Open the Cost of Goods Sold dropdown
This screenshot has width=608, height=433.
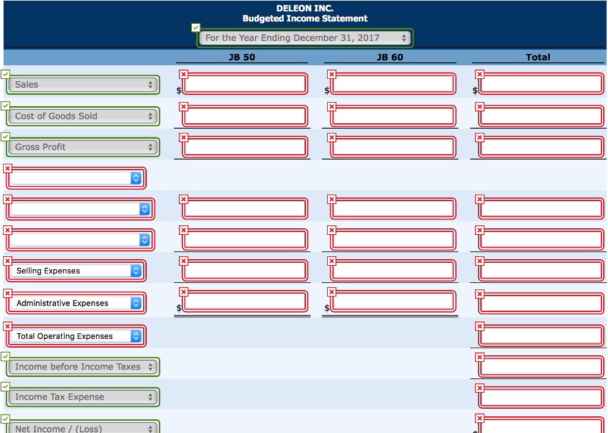pyautogui.click(x=83, y=116)
